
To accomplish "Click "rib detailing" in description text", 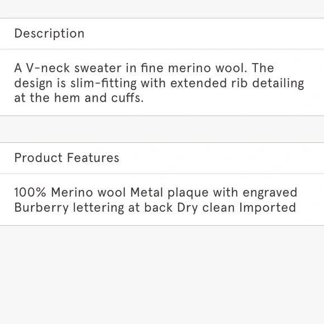I will coord(268,83).
